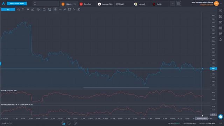Open the sidebar video tutorials icon
This screenshot has width=224, height=126.
[220, 22]
